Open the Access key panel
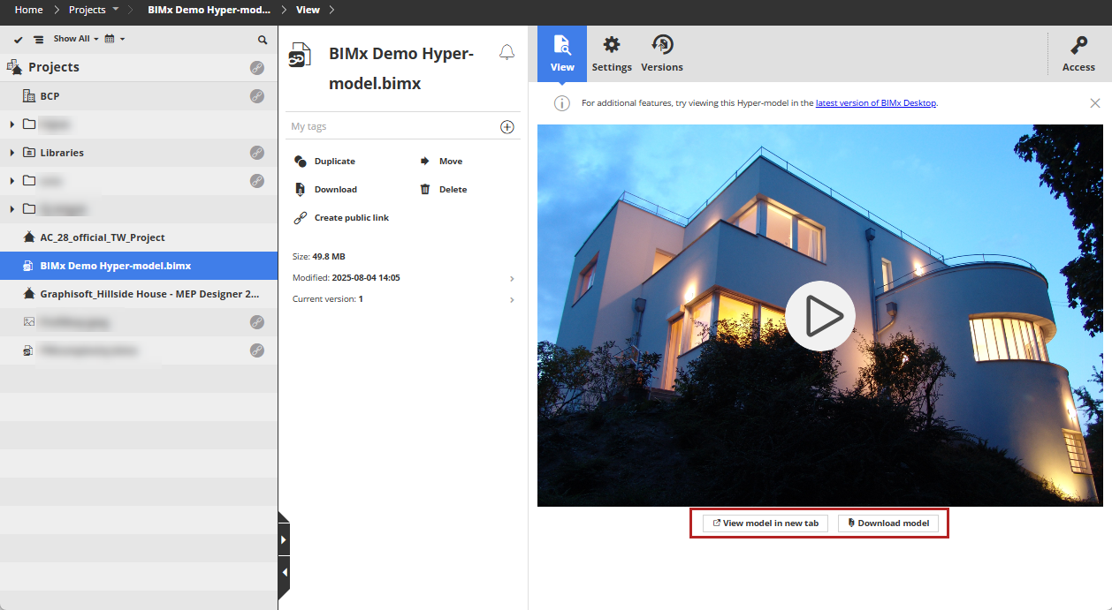The height and width of the screenshot is (610, 1112). (x=1078, y=54)
